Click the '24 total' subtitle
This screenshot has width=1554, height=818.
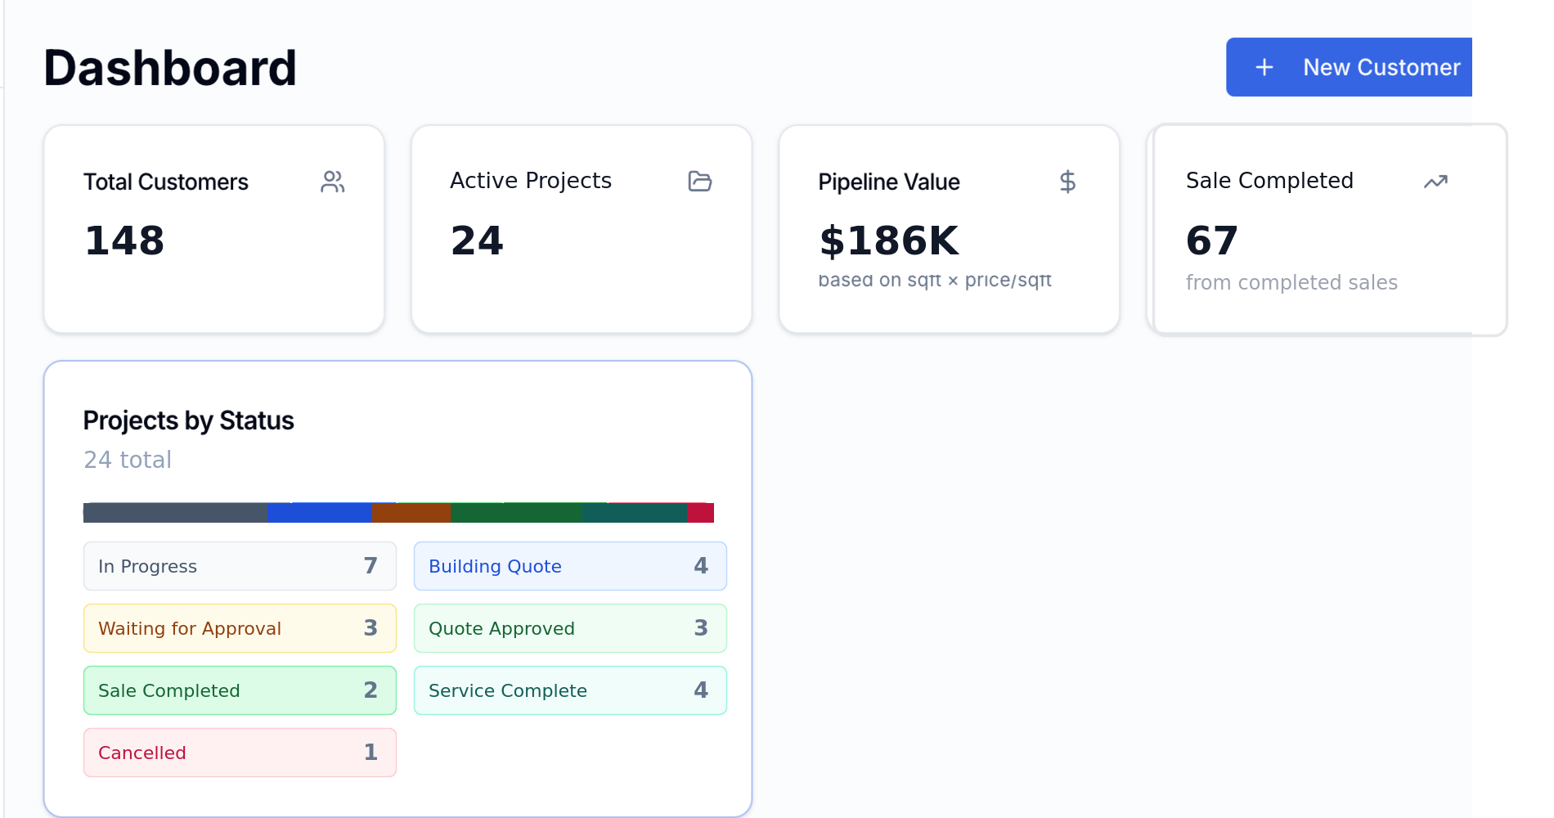(x=128, y=460)
